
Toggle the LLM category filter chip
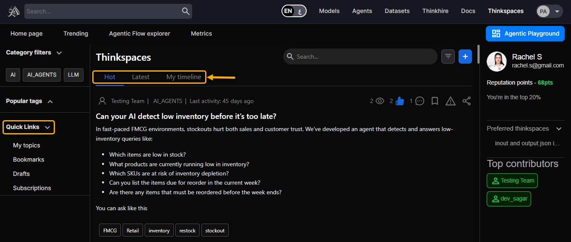73,75
